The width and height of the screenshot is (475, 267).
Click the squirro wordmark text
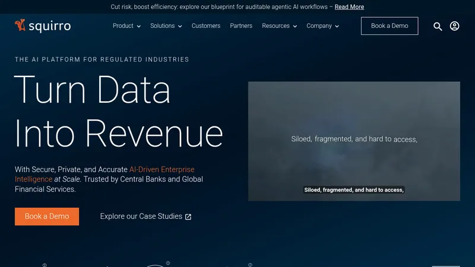[x=50, y=26]
